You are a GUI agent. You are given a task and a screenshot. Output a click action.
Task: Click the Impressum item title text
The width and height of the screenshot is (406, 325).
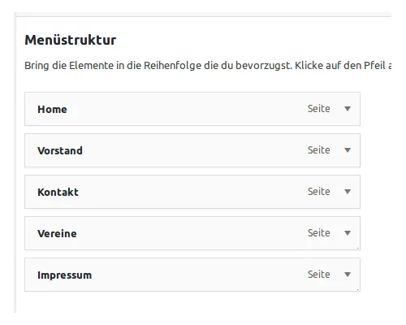(65, 275)
